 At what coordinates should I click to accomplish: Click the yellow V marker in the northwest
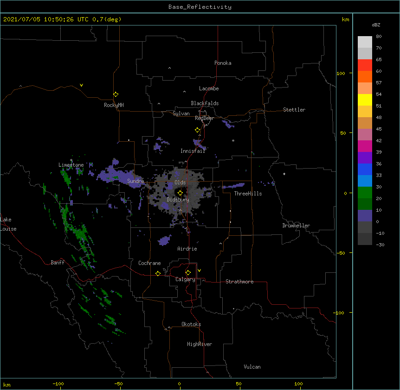pos(81,85)
